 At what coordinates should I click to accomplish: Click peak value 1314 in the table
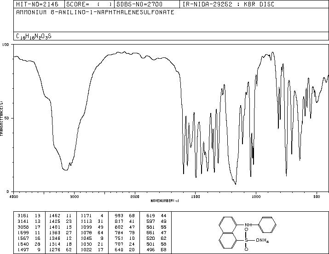[x=55, y=244]
